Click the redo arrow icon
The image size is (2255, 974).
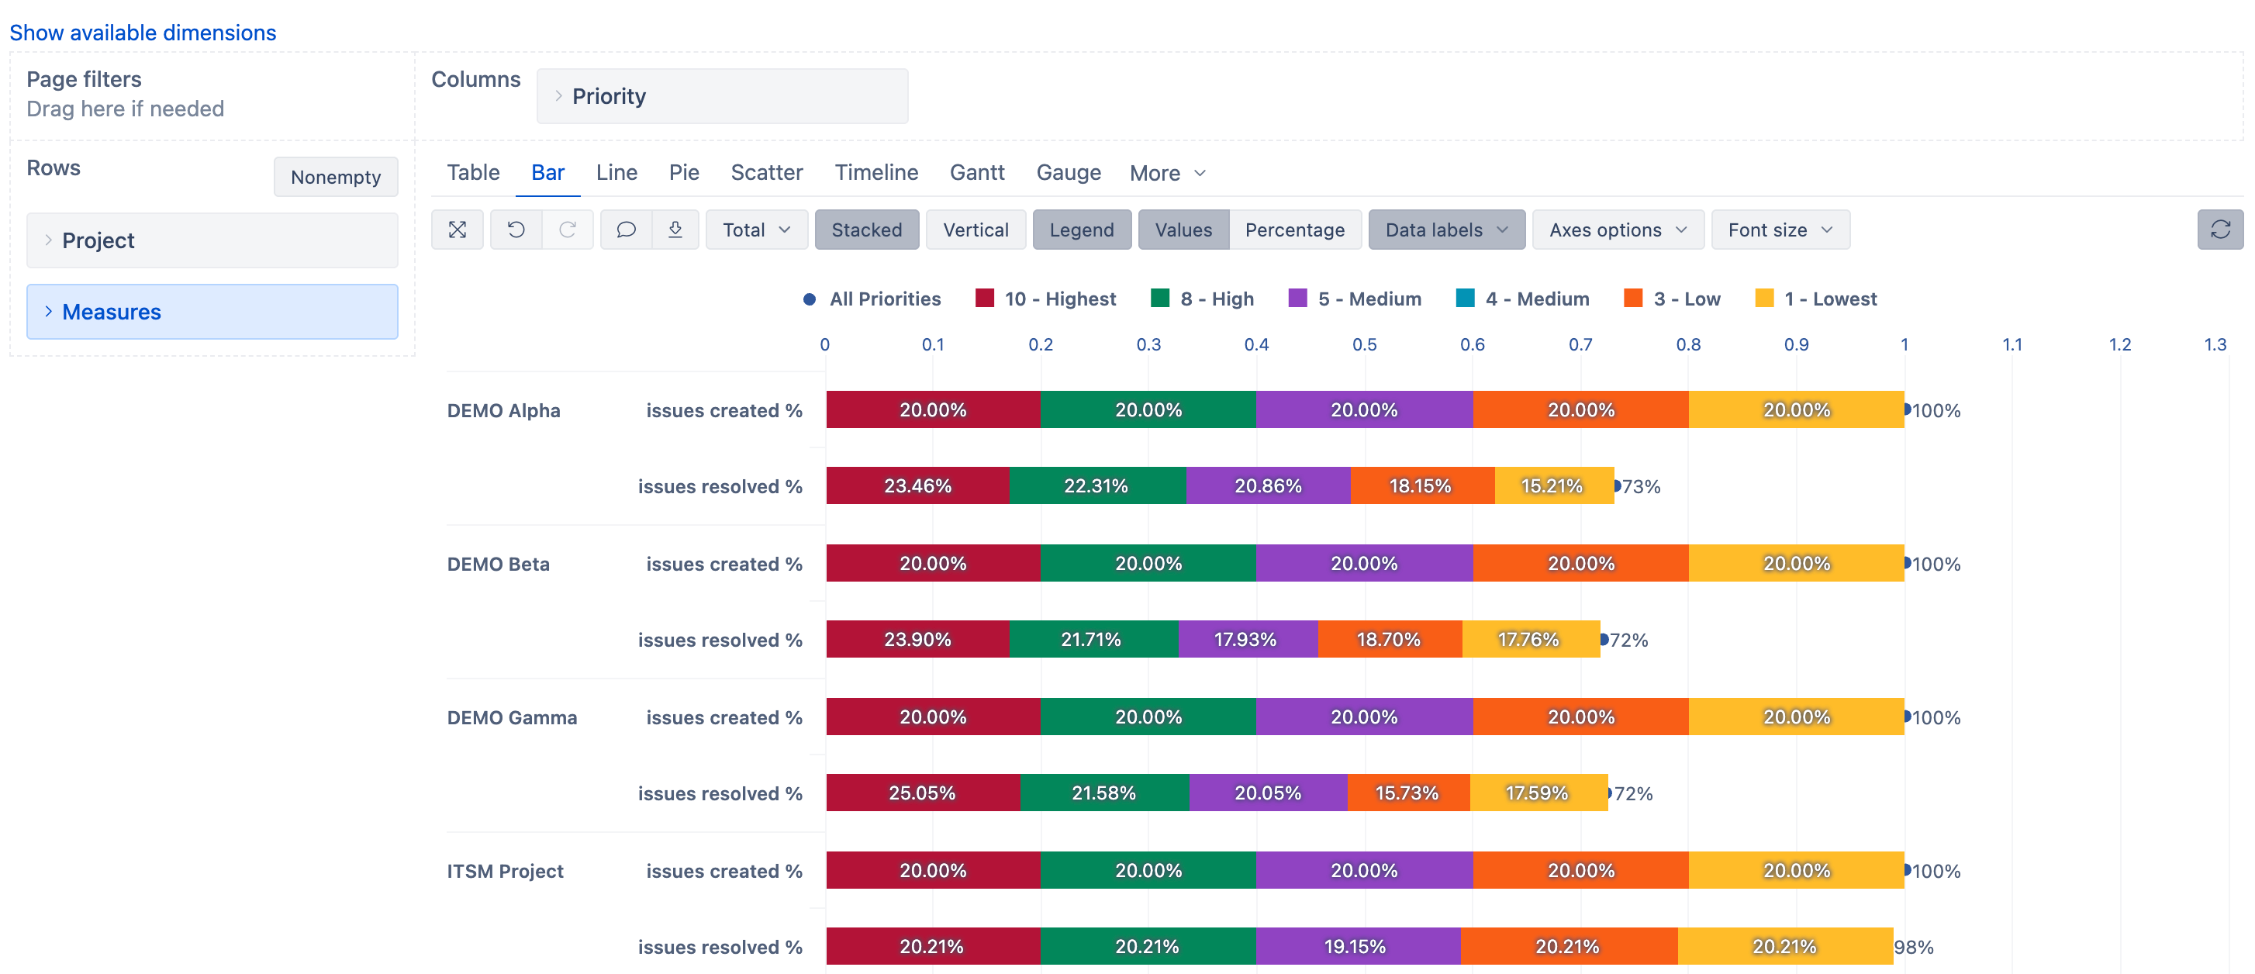pyautogui.click(x=568, y=230)
